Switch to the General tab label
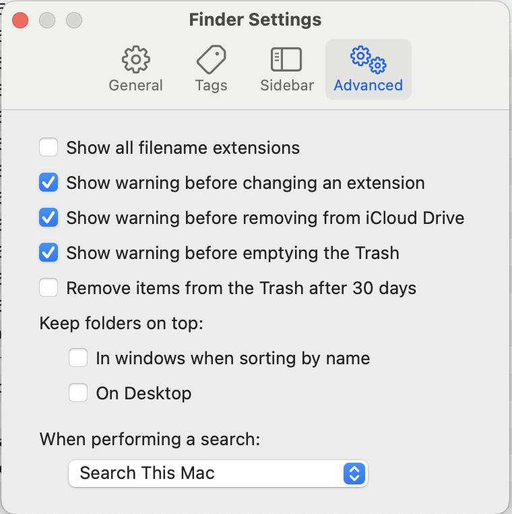Viewport: 512px width, 514px height. [x=136, y=86]
